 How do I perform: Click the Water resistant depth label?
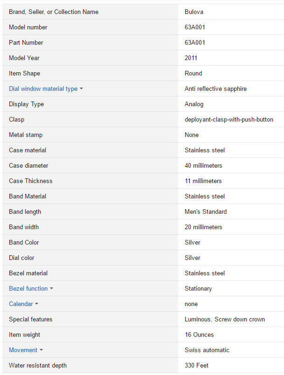[x=37, y=365]
